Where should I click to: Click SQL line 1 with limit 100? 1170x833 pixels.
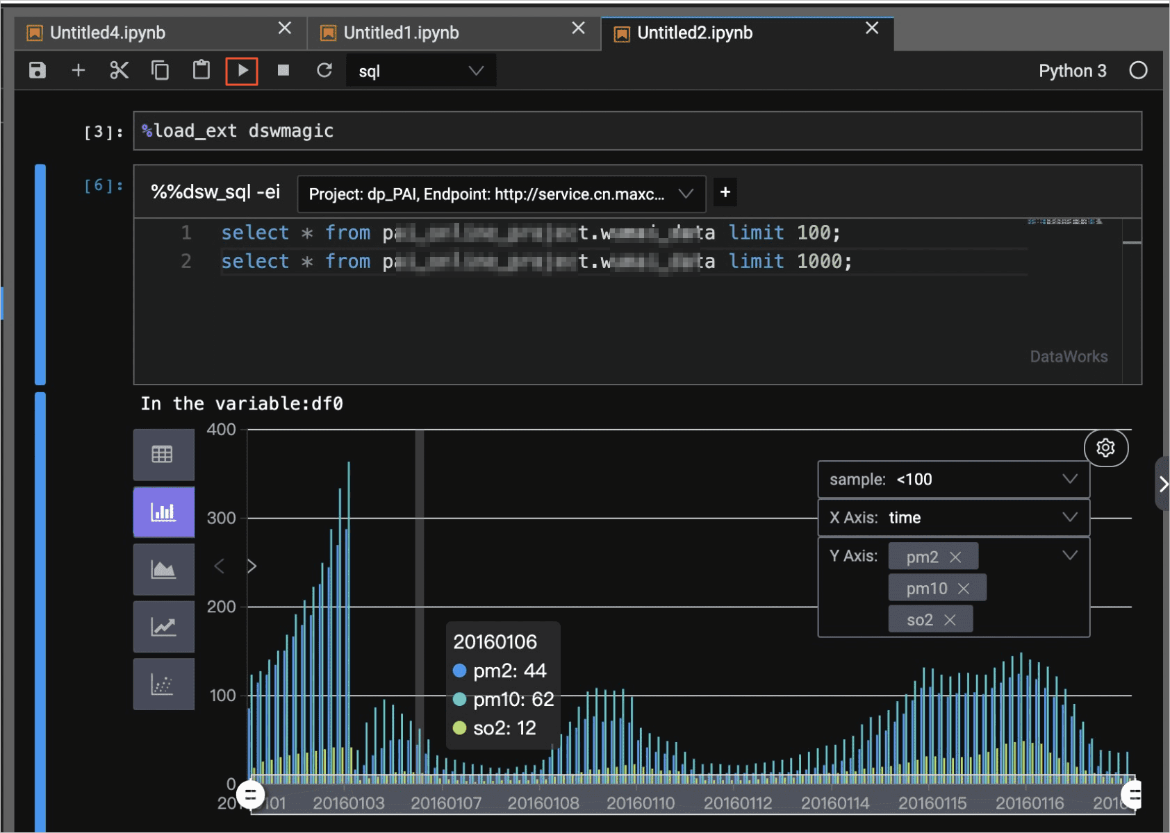coord(531,233)
